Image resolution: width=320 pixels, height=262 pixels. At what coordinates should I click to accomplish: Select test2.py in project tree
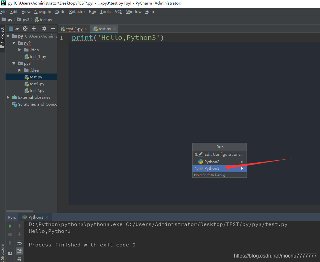tap(37, 91)
